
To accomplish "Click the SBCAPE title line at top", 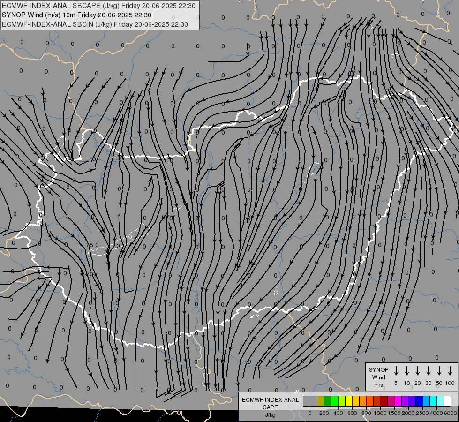I will (x=98, y=6).
